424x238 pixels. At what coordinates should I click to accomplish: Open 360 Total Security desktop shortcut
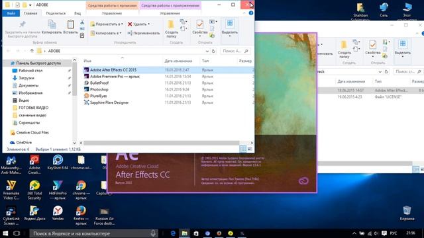coord(34,190)
